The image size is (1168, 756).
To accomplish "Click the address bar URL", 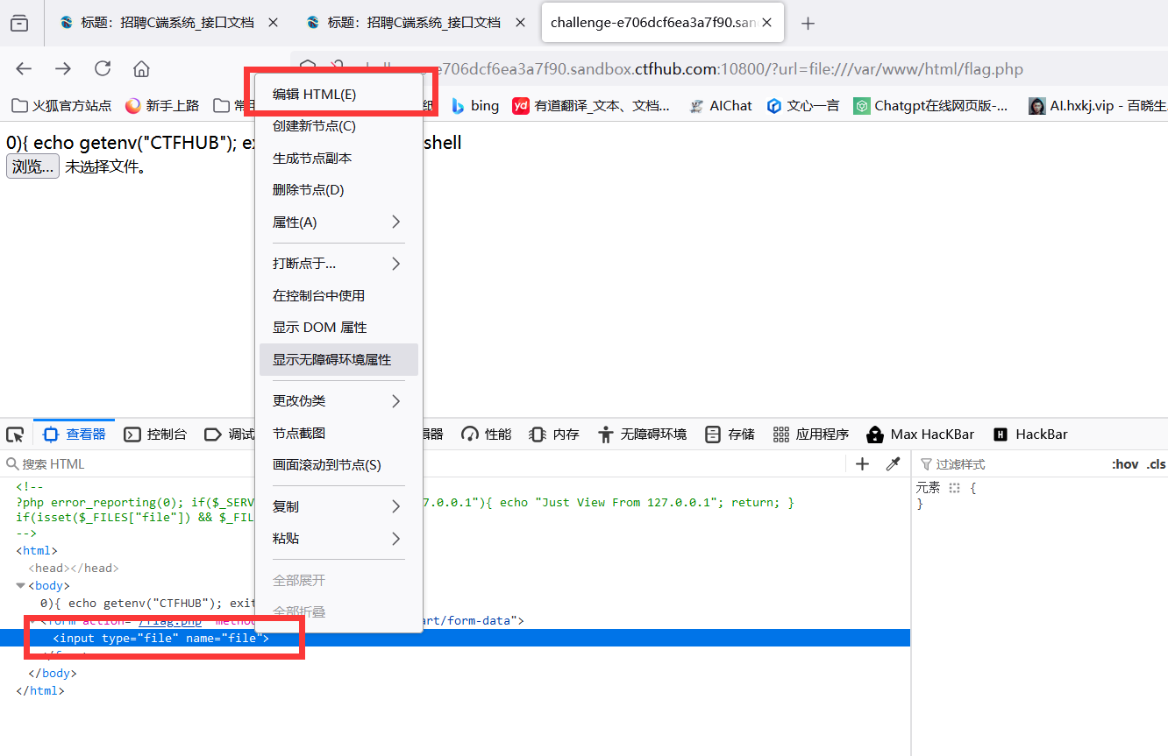I will point(693,69).
